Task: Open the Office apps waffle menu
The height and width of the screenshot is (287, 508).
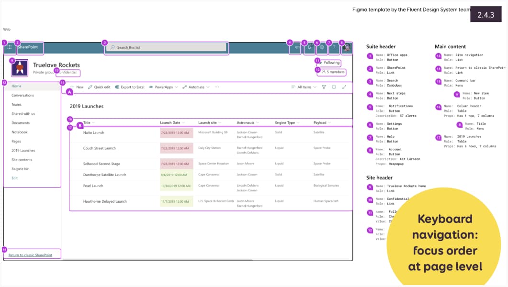Action: (9, 47)
